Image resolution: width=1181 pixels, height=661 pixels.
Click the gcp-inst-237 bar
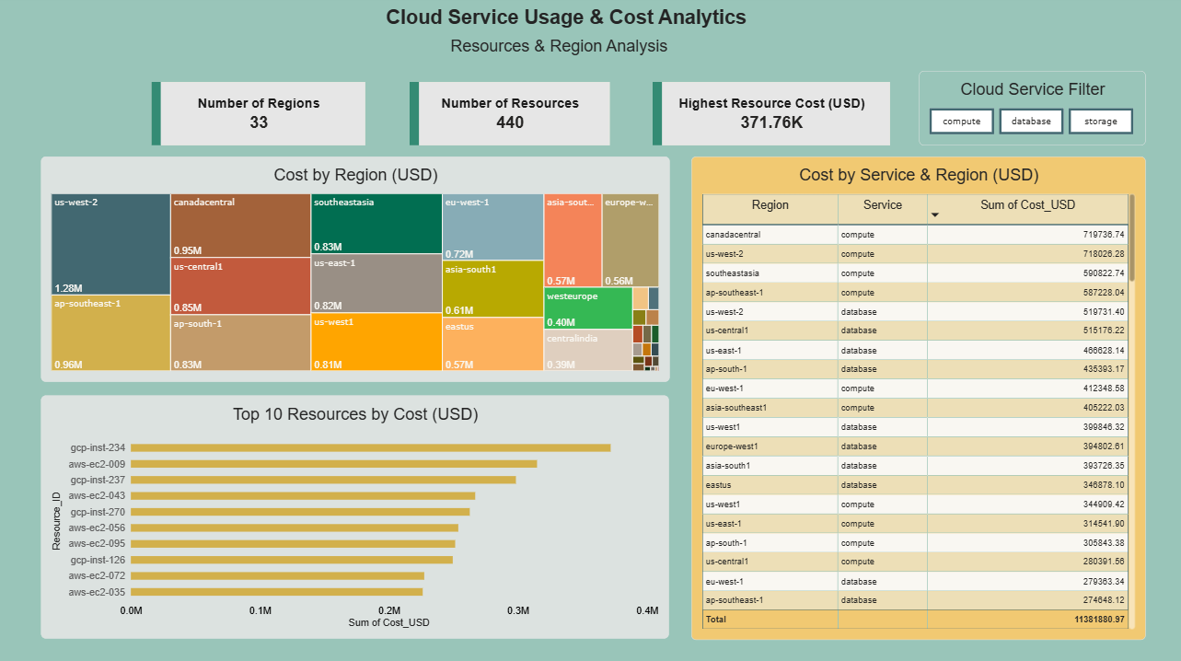324,480
